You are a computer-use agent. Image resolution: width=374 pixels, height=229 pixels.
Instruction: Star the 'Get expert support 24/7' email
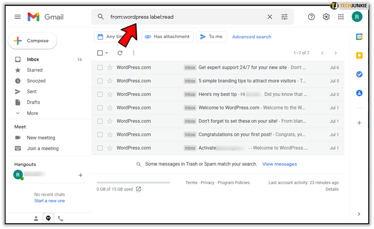pos(110,67)
